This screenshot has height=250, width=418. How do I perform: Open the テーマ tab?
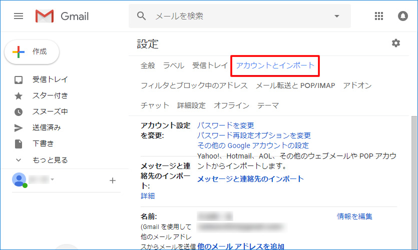[268, 105]
